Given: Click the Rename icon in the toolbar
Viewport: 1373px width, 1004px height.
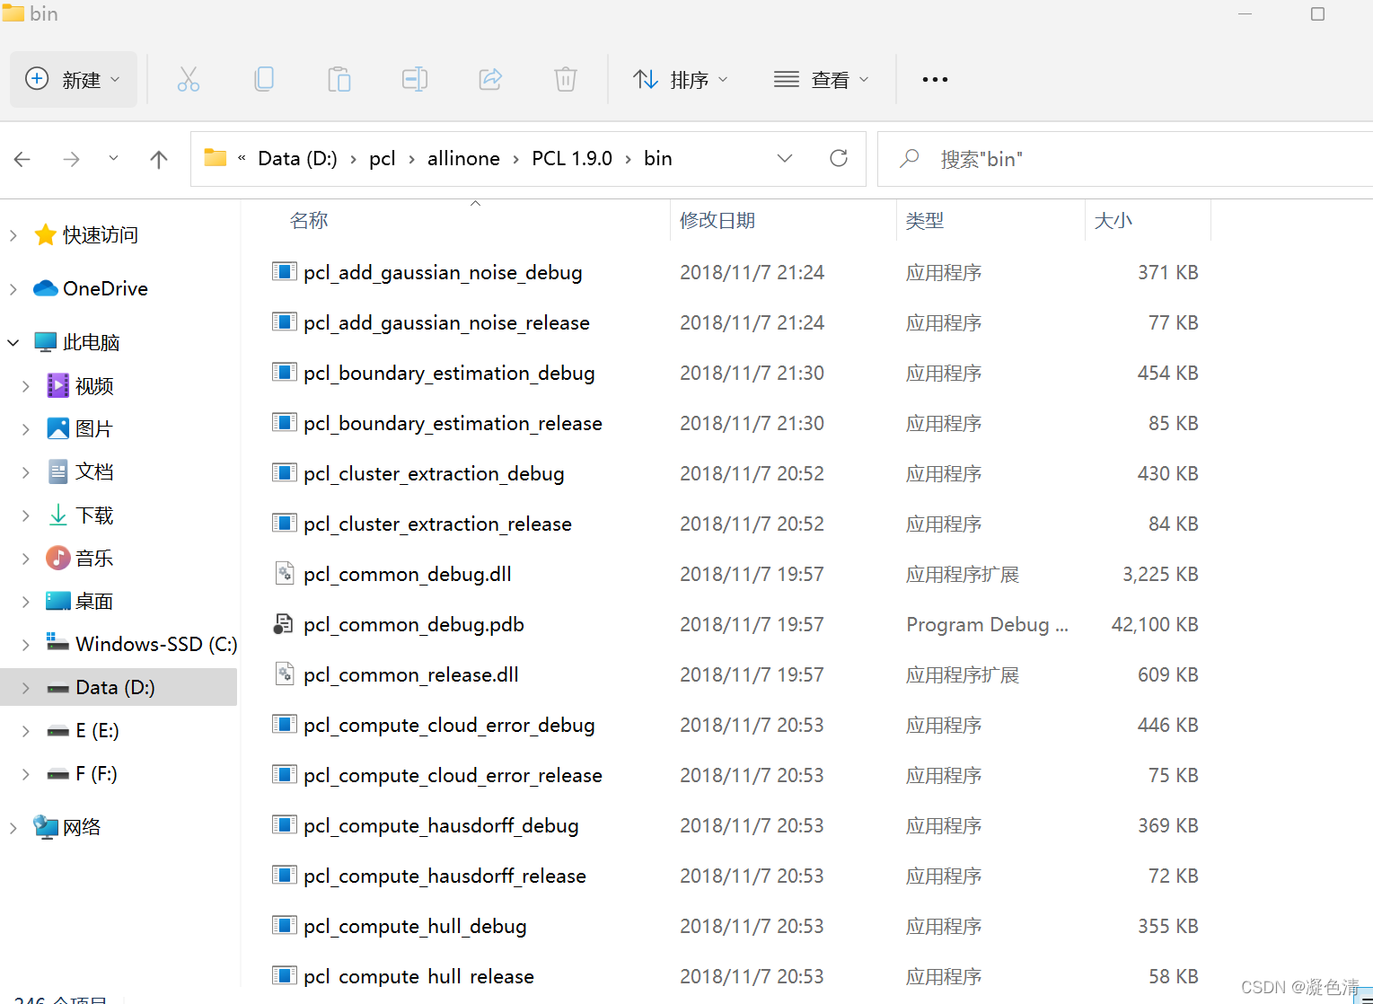Looking at the screenshot, I should point(414,79).
